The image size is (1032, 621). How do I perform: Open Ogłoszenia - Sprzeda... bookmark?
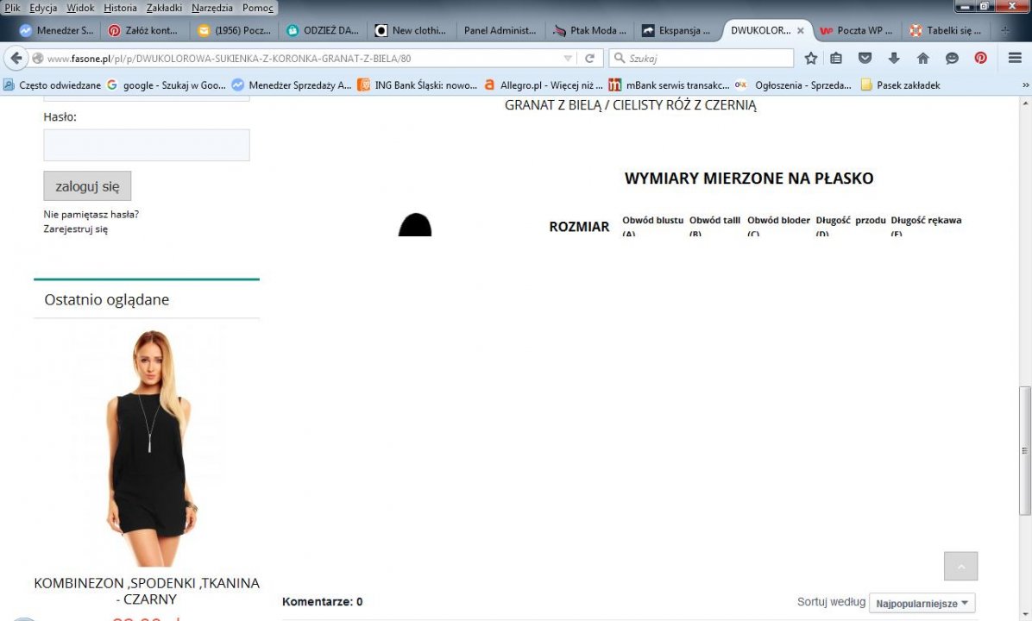pos(794,85)
